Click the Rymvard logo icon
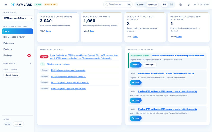This screenshot has width=212, height=132. [13, 4]
